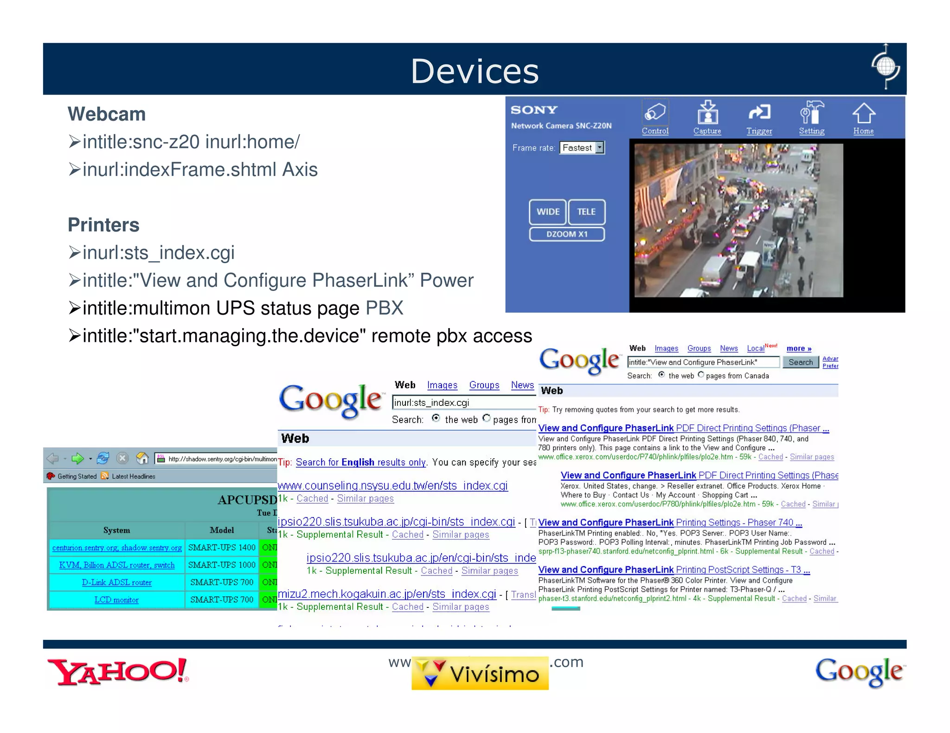Open Groups tab in PhaserLink Google search
Viewport: 950px width, 733px height.
(x=699, y=348)
